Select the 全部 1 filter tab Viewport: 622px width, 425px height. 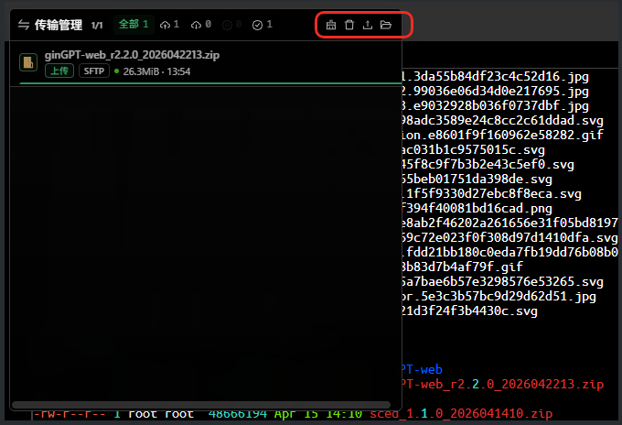coord(133,25)
